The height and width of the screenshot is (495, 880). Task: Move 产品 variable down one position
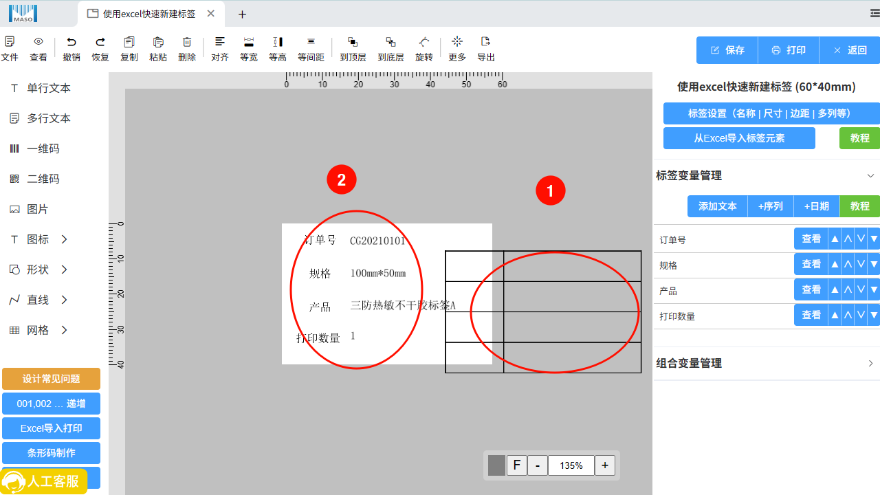coord(861,289)
